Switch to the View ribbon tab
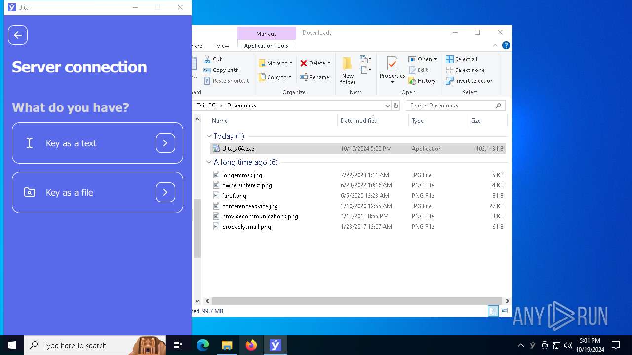The width and height of the screenshot is (632, 355). click(223, 46)
